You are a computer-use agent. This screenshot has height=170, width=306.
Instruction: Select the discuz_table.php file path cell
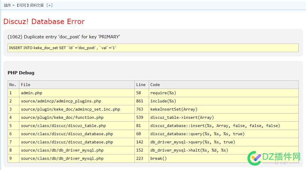point(63,126)
